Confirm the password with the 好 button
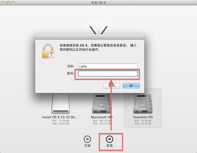Image resolution: width=197 pixels, height=153 pixels. (x=131, y=86)
